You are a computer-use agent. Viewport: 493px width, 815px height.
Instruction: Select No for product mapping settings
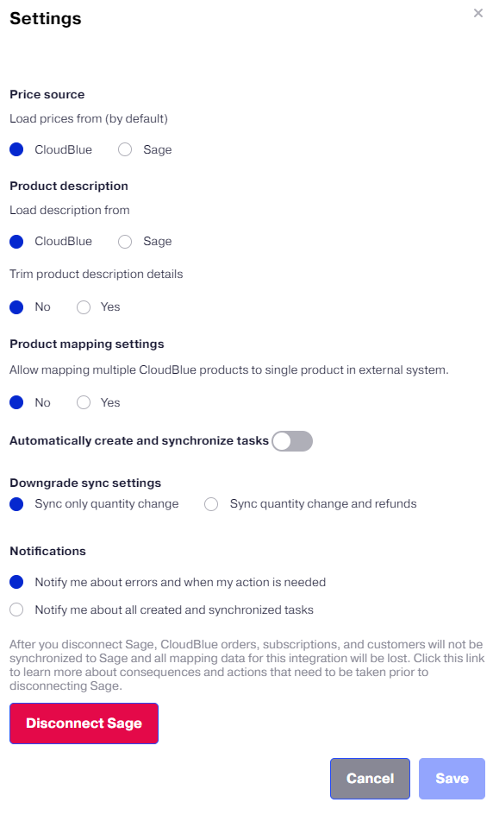tap(16, 402)
